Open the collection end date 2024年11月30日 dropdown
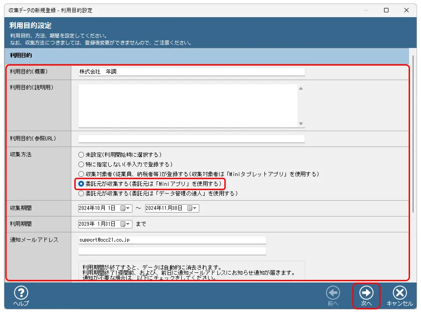This screenshot has width=421, height=312. click(x=195, y=208)
